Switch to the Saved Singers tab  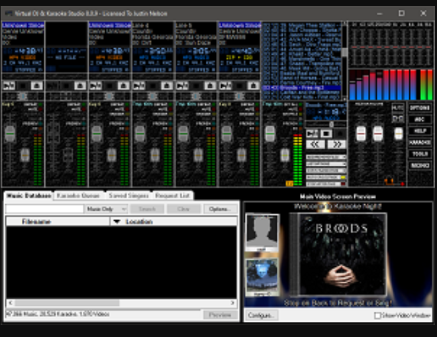click(x=129, y=196)
